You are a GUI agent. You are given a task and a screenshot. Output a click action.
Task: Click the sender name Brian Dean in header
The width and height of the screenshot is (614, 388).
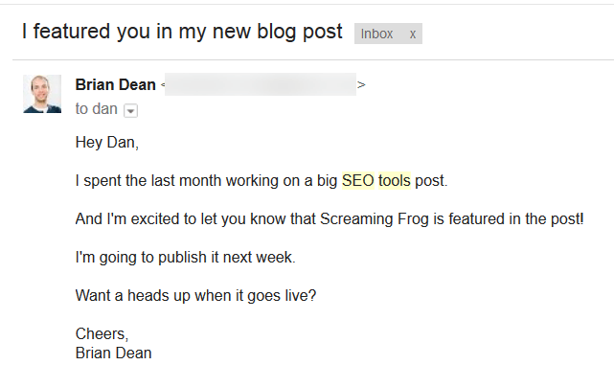pyautogui.click(x=115, y=85)
